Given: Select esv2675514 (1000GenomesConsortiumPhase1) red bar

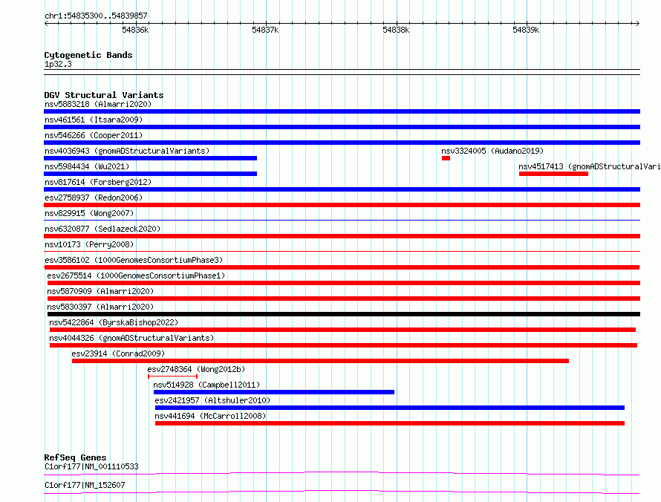Looking at the screenshot, I should [344, 283].
